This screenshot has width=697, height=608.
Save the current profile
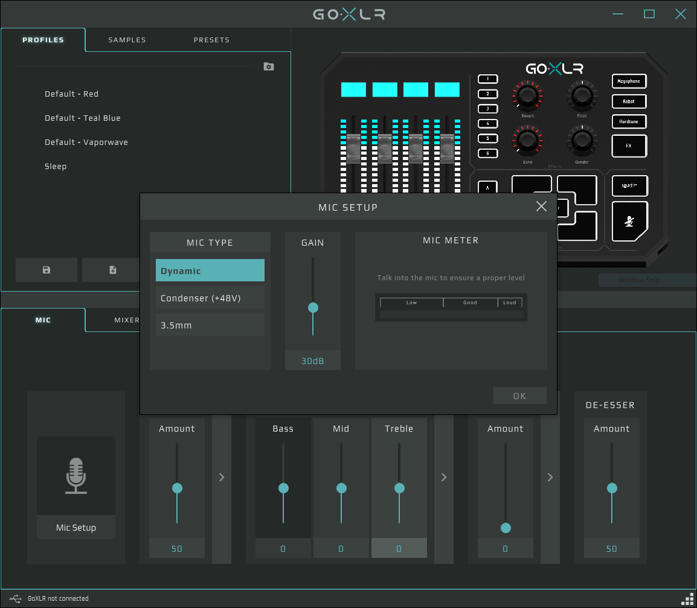(x=46, y=269)
